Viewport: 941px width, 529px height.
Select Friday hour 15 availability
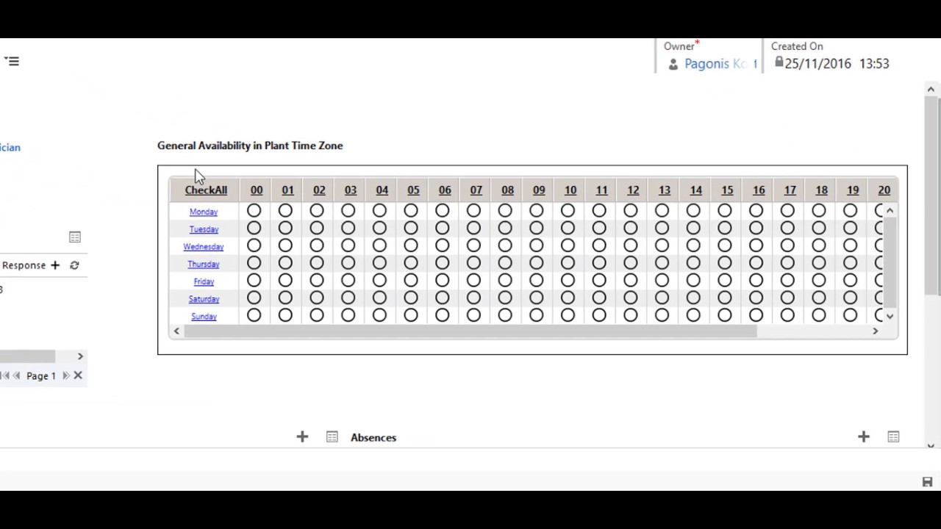coord(724,281)
